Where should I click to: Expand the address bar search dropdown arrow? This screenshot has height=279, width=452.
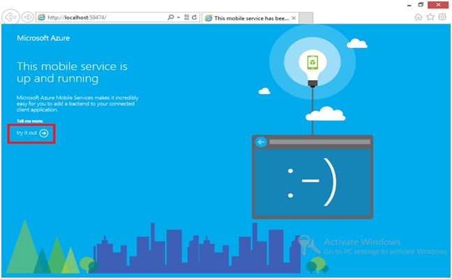(x=179, y=17)
